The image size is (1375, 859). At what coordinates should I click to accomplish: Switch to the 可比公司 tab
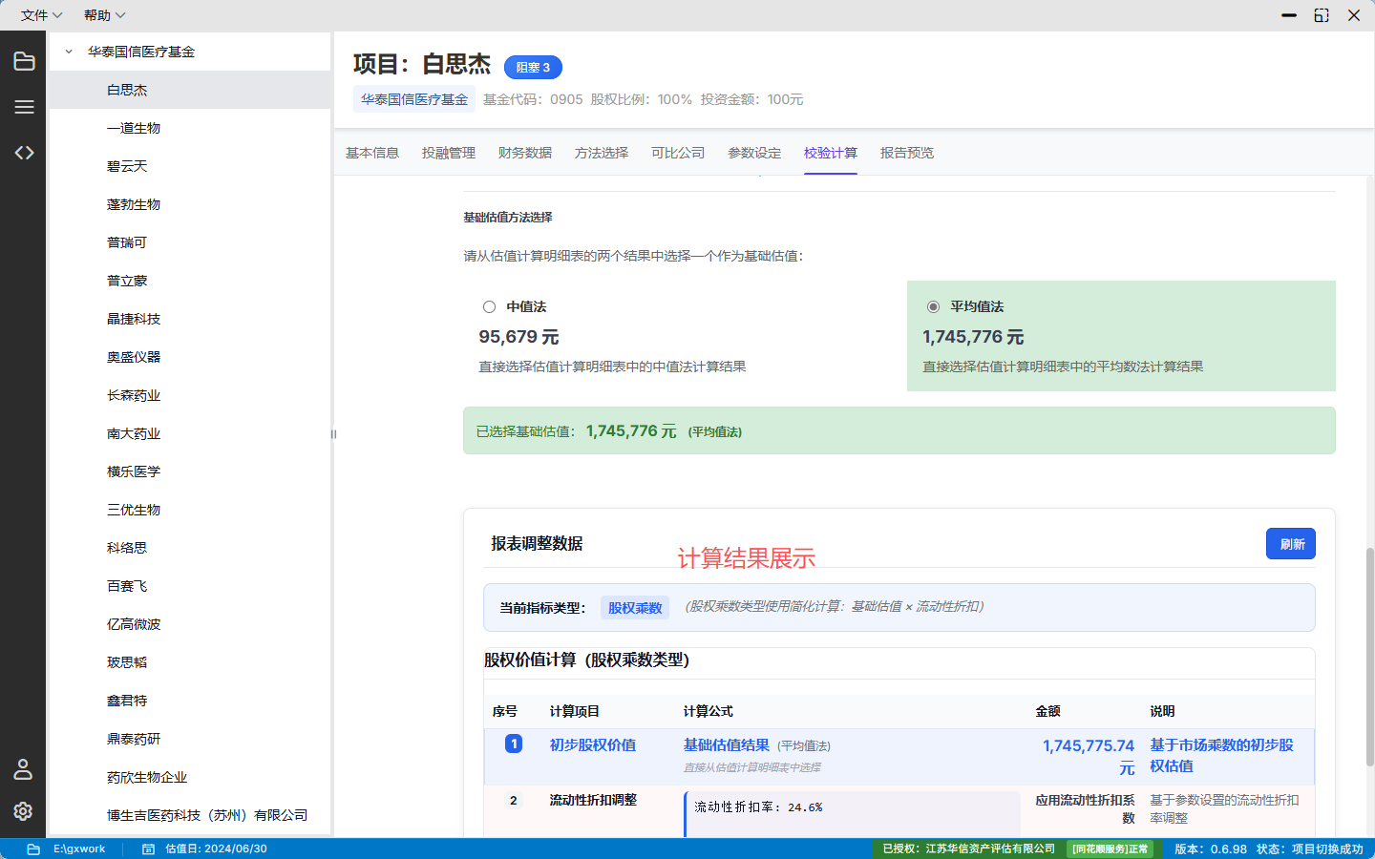[x=678, y=153]
